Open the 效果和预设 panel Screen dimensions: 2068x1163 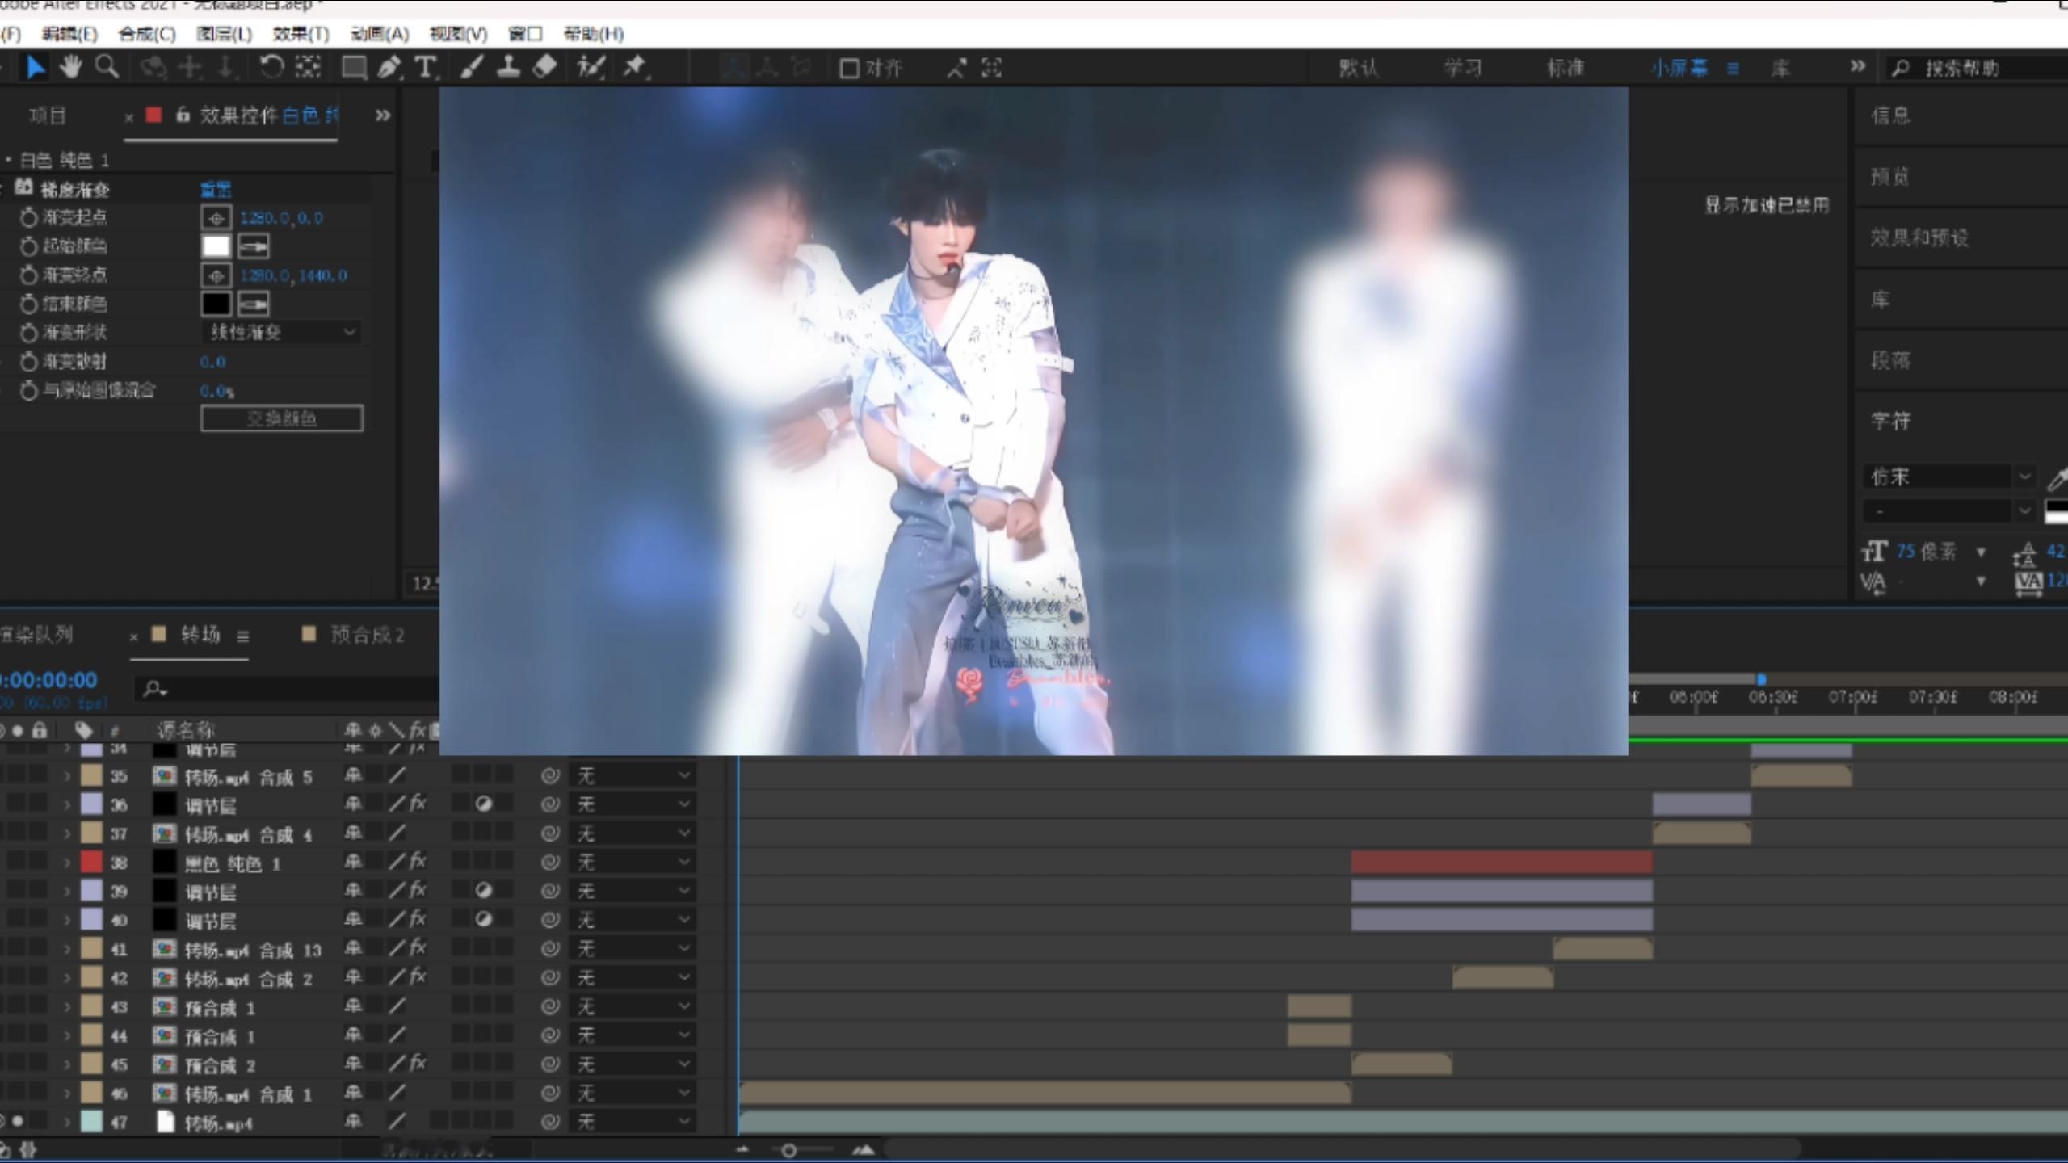tap(1919, 237)
